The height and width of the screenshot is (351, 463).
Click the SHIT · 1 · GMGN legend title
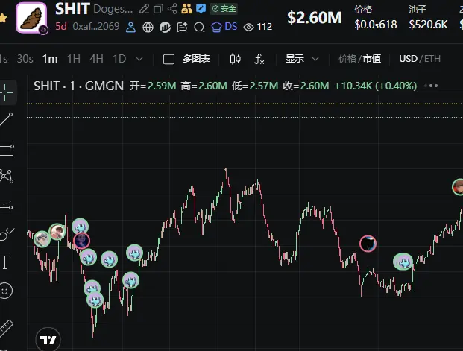click(x=78, y=86)
